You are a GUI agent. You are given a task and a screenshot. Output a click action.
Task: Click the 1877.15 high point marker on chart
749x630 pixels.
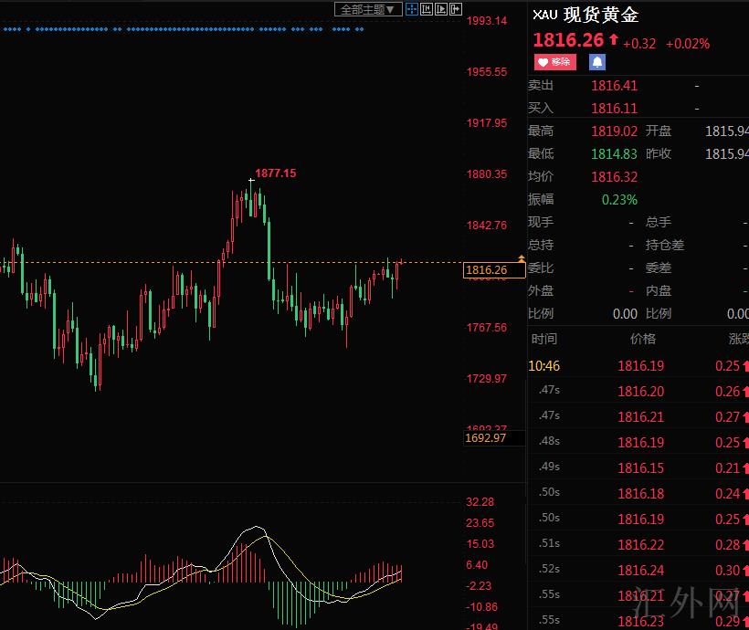coord(275,173)
